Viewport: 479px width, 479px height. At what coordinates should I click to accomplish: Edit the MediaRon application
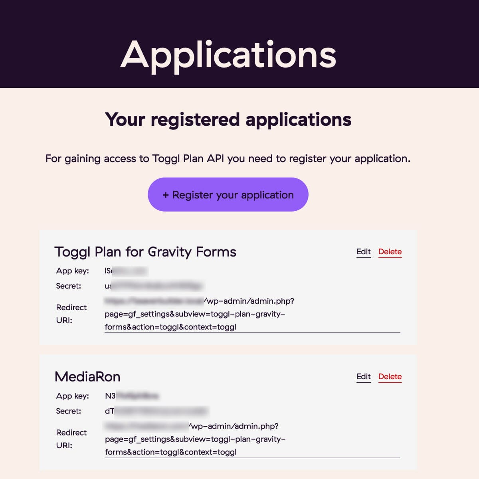(363, 376)
